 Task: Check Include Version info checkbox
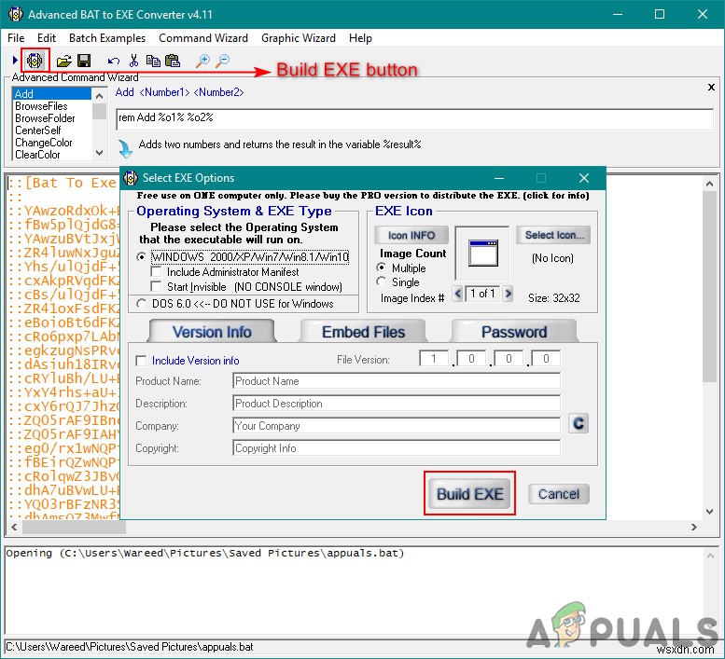point(141,360)
